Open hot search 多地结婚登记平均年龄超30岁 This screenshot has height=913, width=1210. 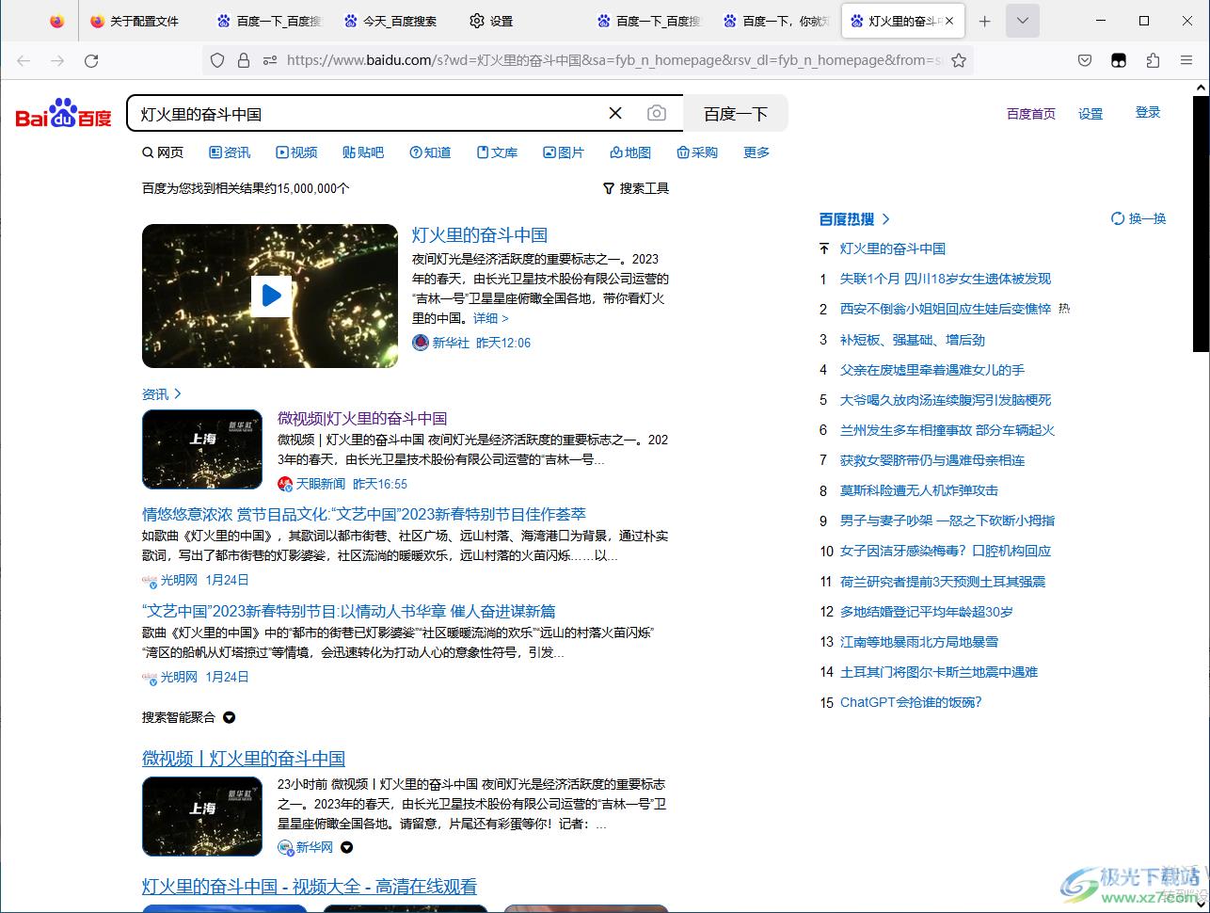927,612
